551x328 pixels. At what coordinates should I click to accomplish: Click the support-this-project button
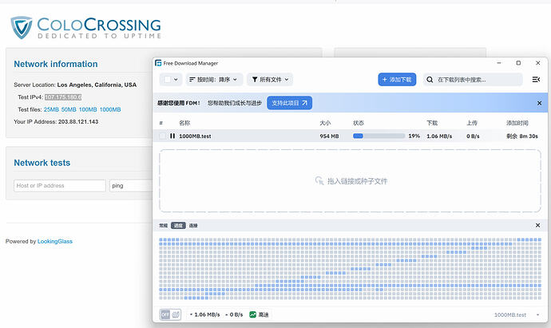click(x=290, y=103)
